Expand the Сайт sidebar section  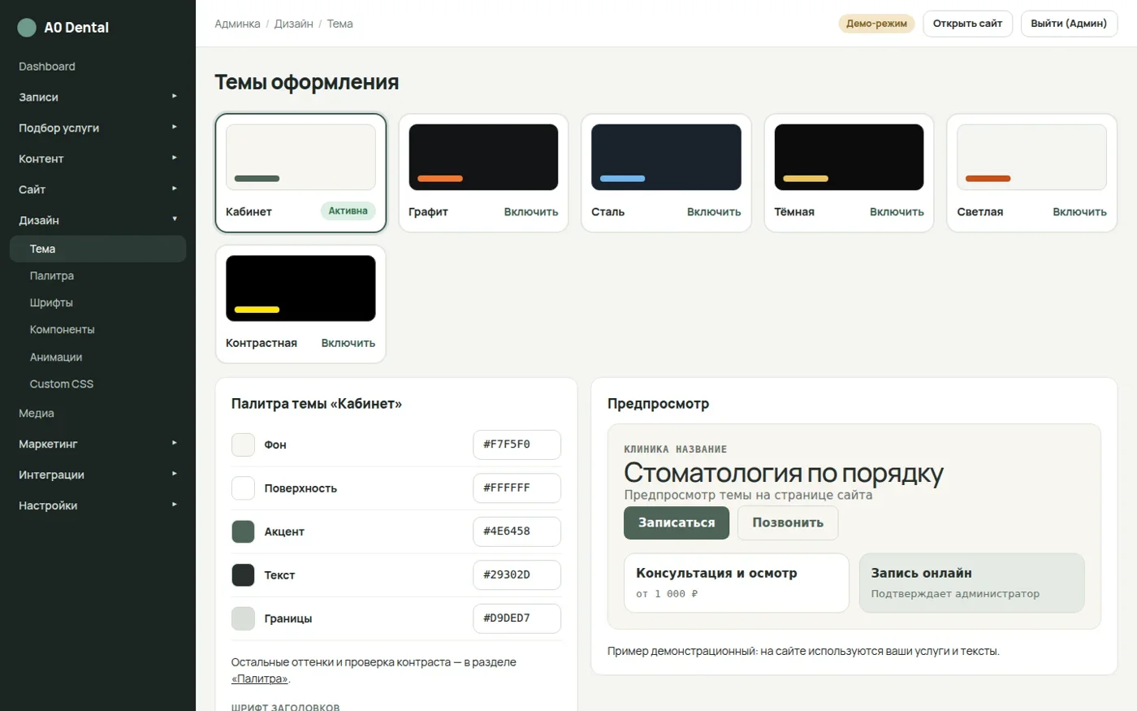(x=97, y=189)
